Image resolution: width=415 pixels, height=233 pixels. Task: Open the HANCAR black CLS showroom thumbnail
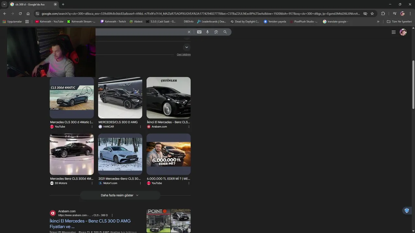tap(120, 98)
